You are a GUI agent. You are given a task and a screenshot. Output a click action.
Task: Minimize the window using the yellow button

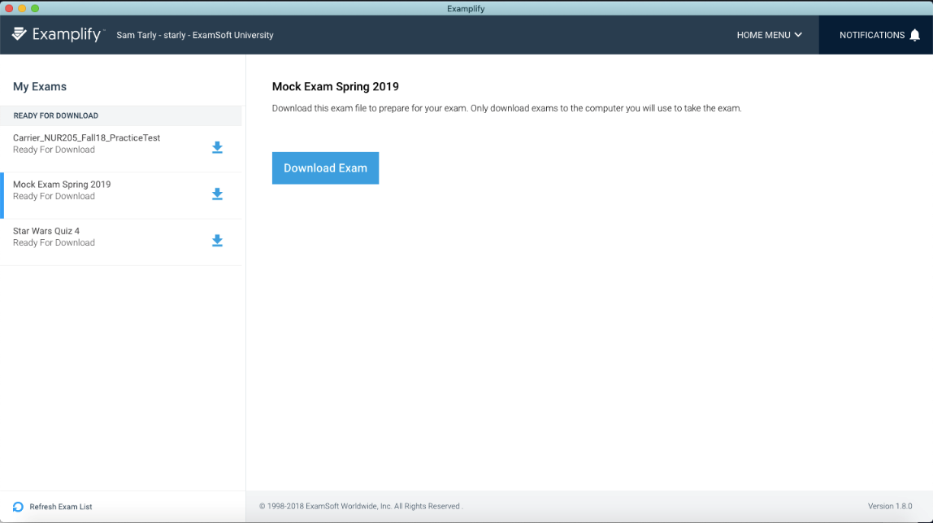21,8
